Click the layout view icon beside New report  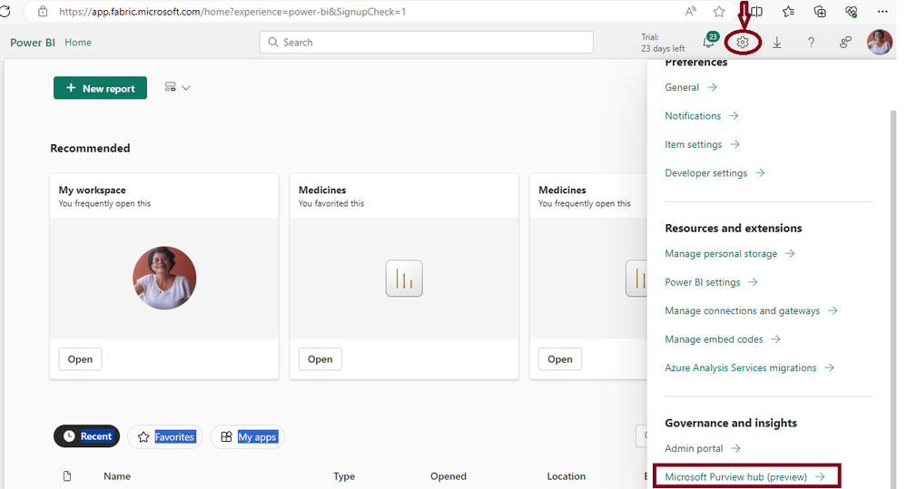pyautogui.click(x=170, y=87)
